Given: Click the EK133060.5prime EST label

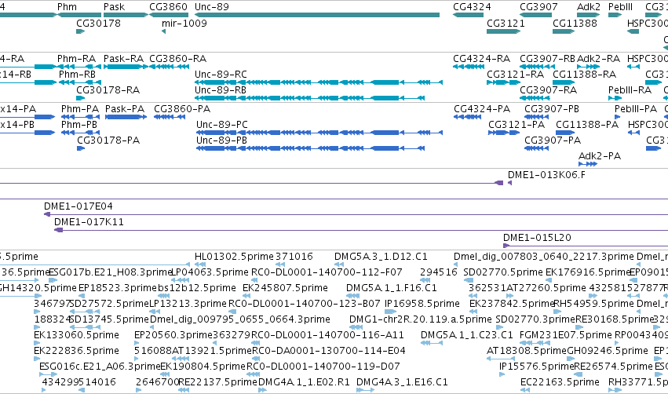Looking at the screenshot, I should (76, 335).
